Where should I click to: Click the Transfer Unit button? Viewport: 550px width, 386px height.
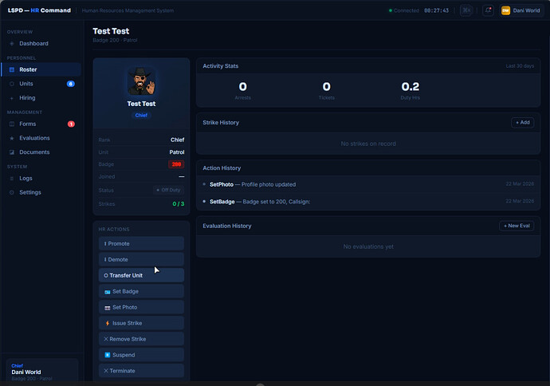(x=141, y=275)
